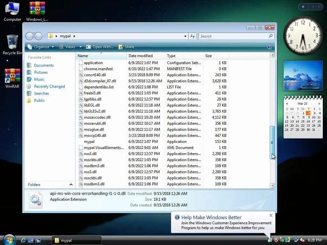Select the chrome.manifest file icon
The width and height of the screenshot is (327, 245).
pos(81,69)
